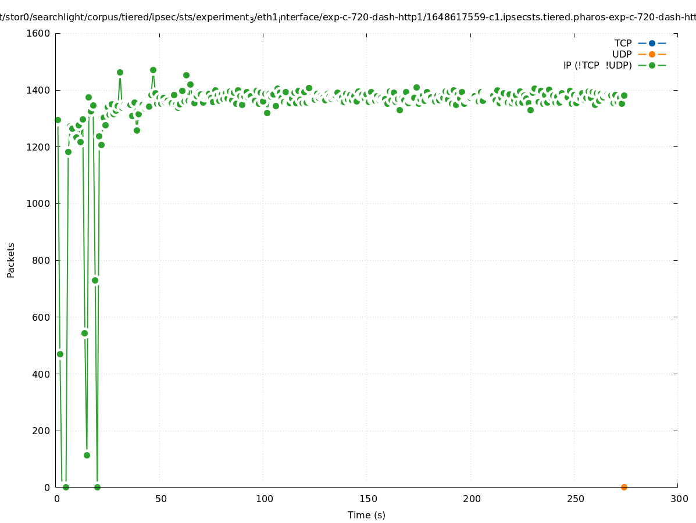This screenshot has height=523, width=696.
Task: Click the orange UDP data point on x-axis
Action: tap(624, 487)
